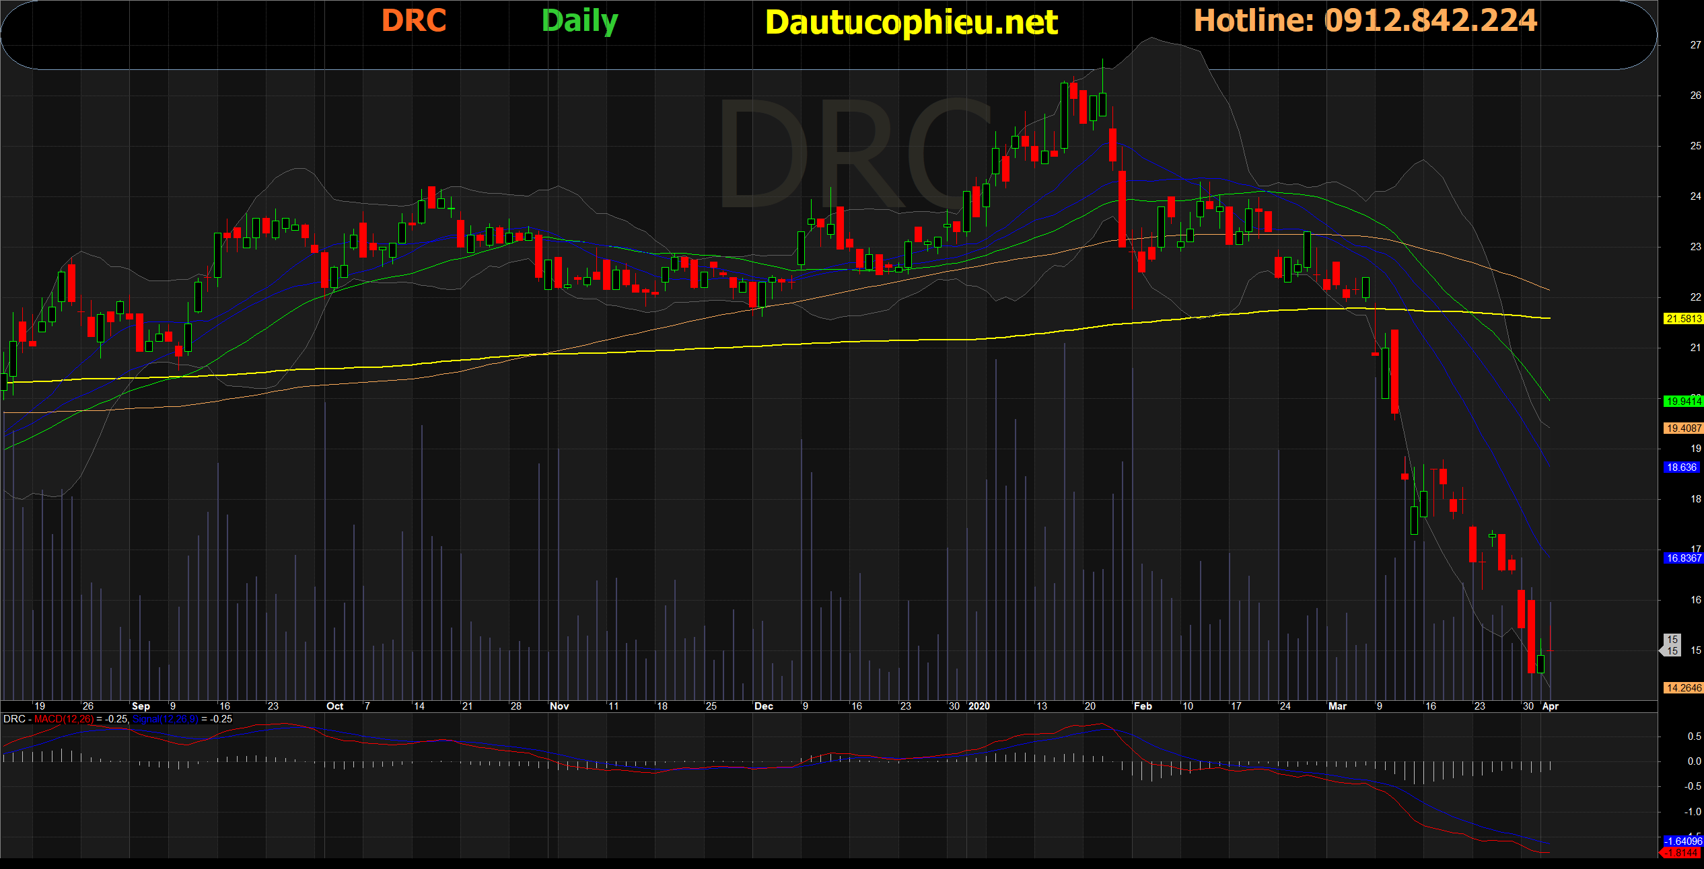Click the green 19.9414 price tag

(1683, 402)
